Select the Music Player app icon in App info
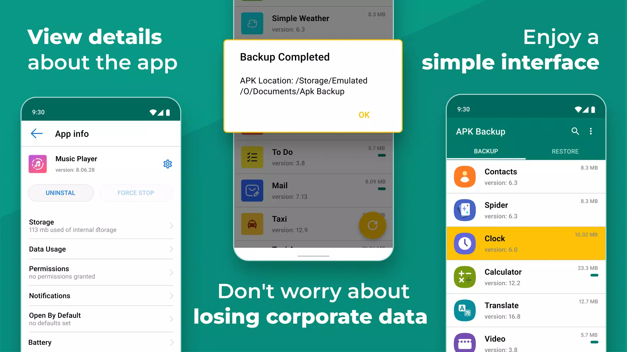627x352 pixels. coord(38,163)
